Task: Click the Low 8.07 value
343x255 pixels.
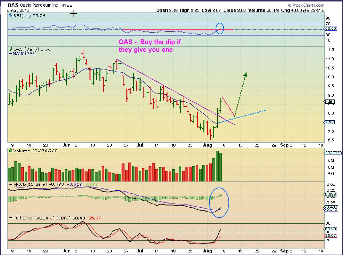Action: click(211, 10)
